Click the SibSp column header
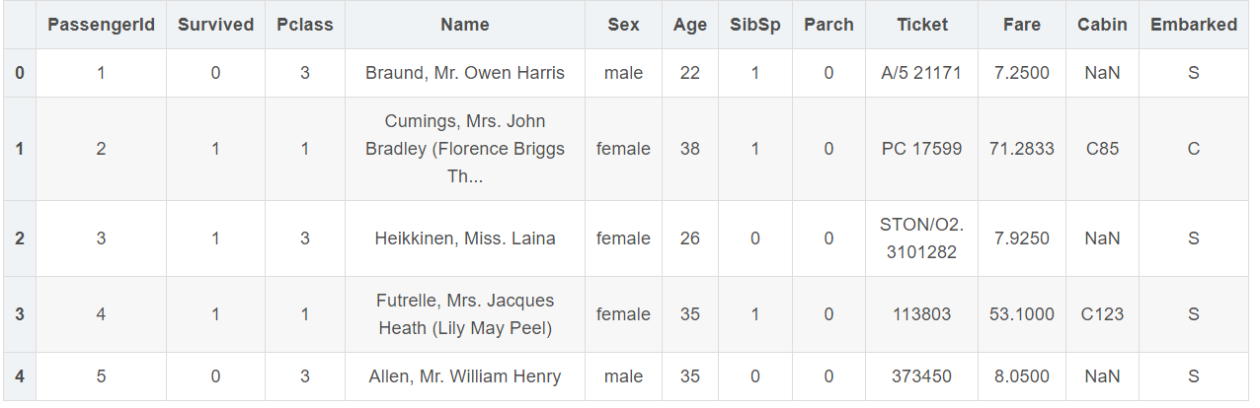Screen dimensions: 1260x408 755,26
